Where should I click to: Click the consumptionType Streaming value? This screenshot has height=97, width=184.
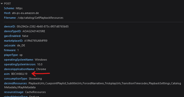35,79
